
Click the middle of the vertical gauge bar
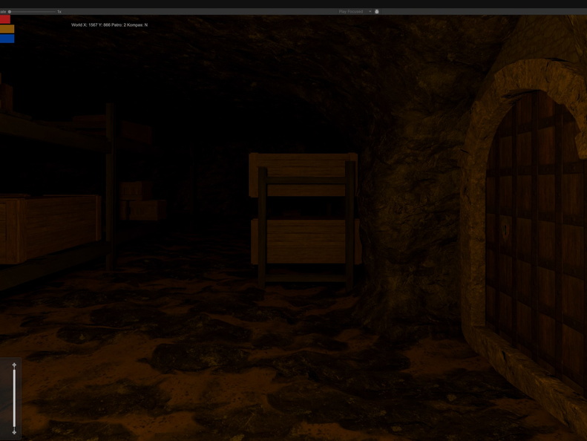tap(14, 399)
